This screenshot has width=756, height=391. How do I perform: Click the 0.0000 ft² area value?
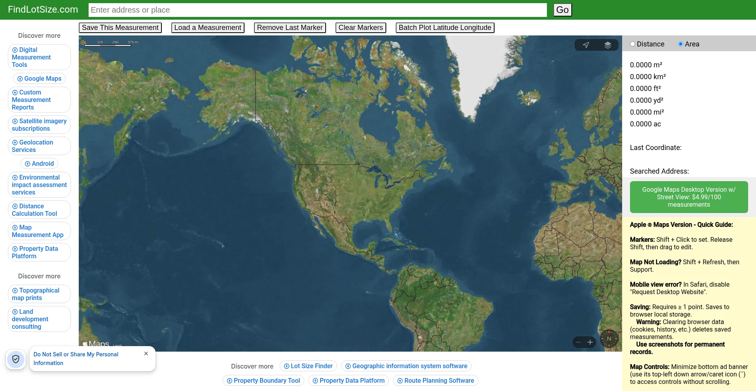[645, 89]
